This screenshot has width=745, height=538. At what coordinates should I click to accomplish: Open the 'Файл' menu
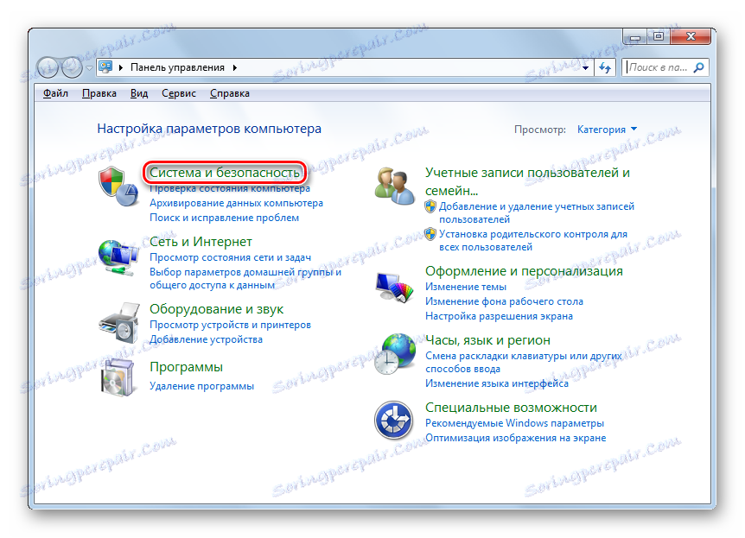pos(55,93)
